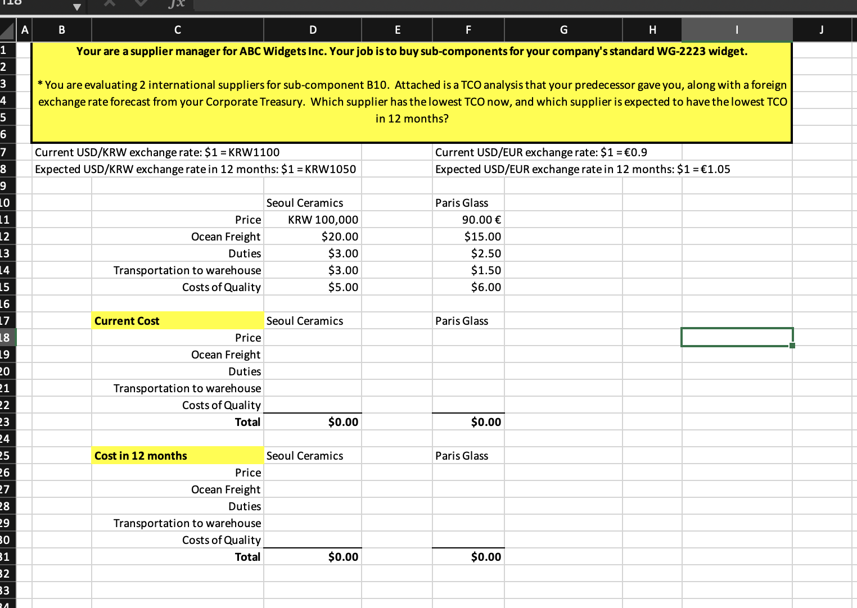Click the 'Expected USD/KRW exchange rate in 12 months' cell
Viewport: 857px width, 608px height.
click(x=196, y=169)
